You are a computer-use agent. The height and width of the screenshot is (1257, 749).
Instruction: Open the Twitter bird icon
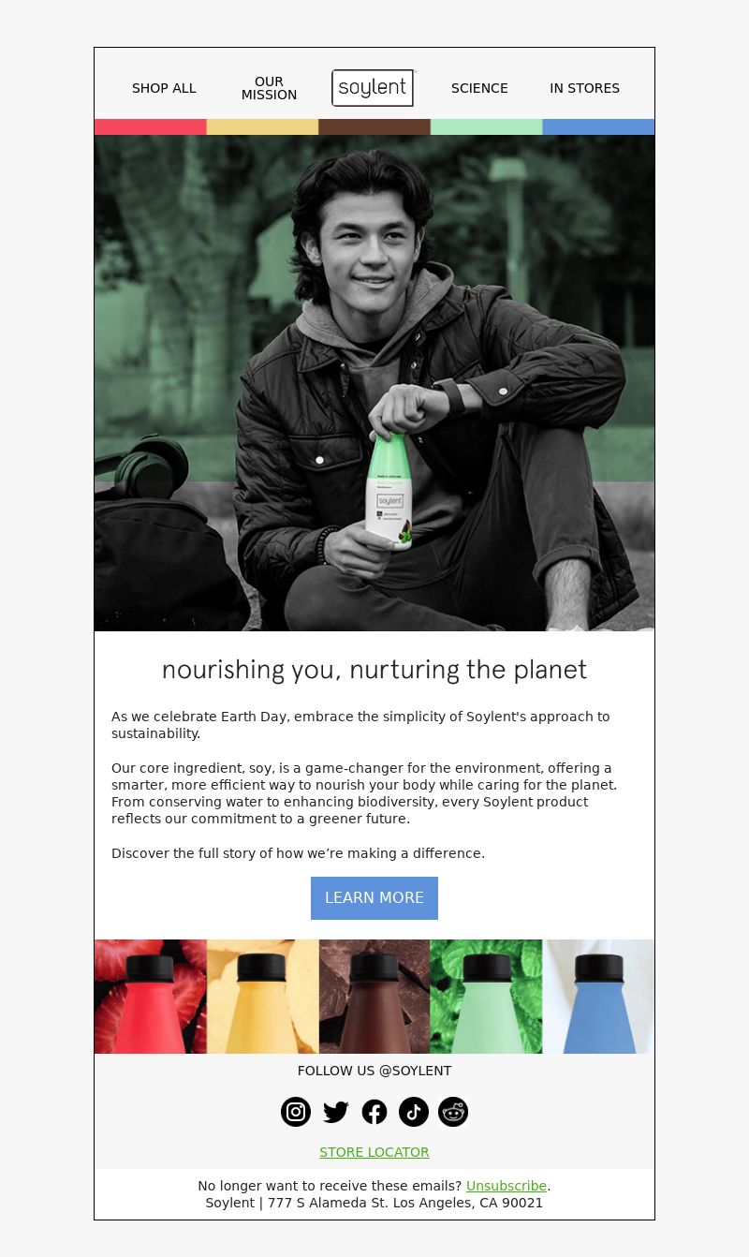(335, 1112)
